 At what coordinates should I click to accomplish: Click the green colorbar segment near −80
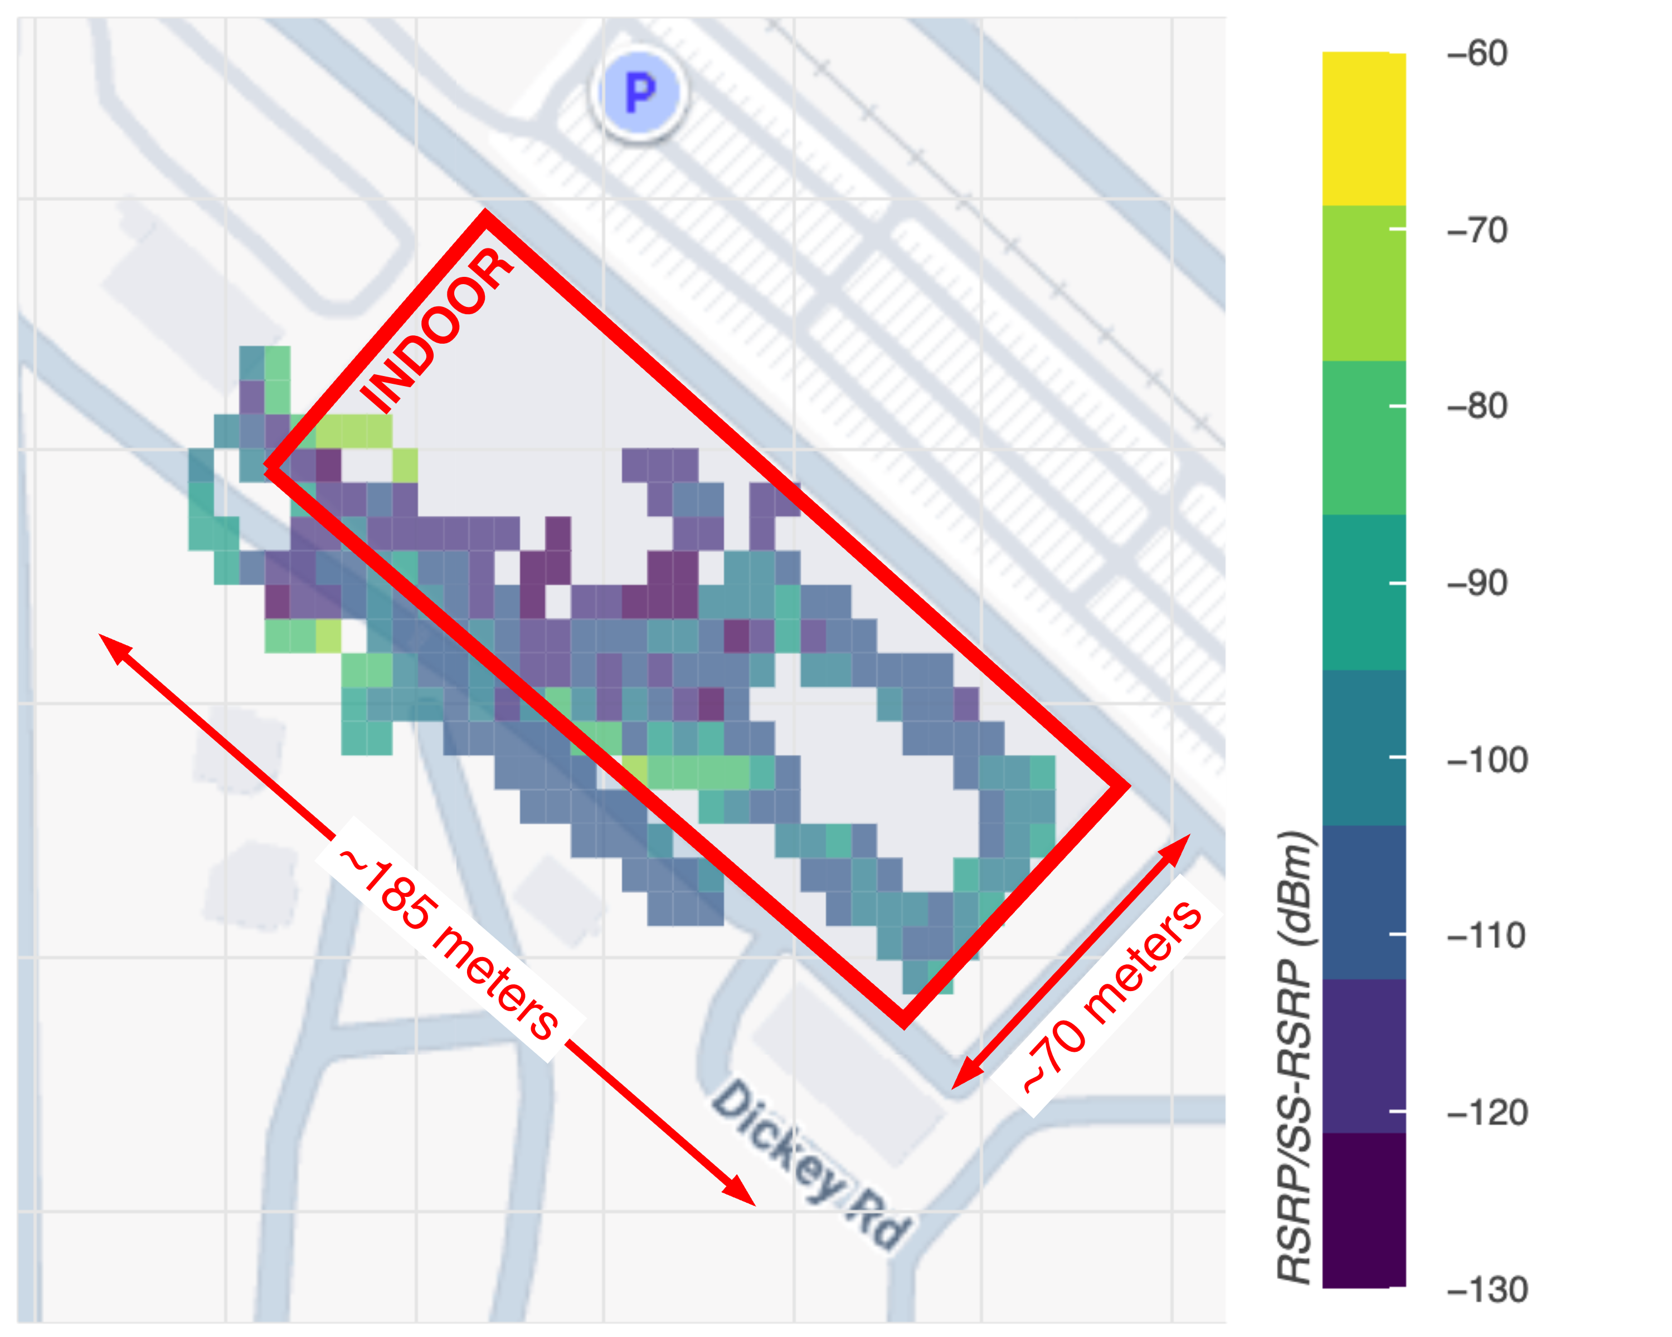[x=1363, y=438]
